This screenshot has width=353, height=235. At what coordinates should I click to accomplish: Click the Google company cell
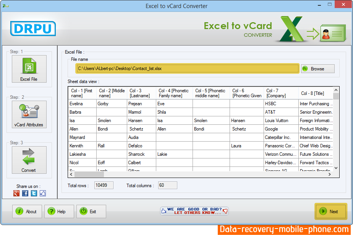[x=281, y=129]
